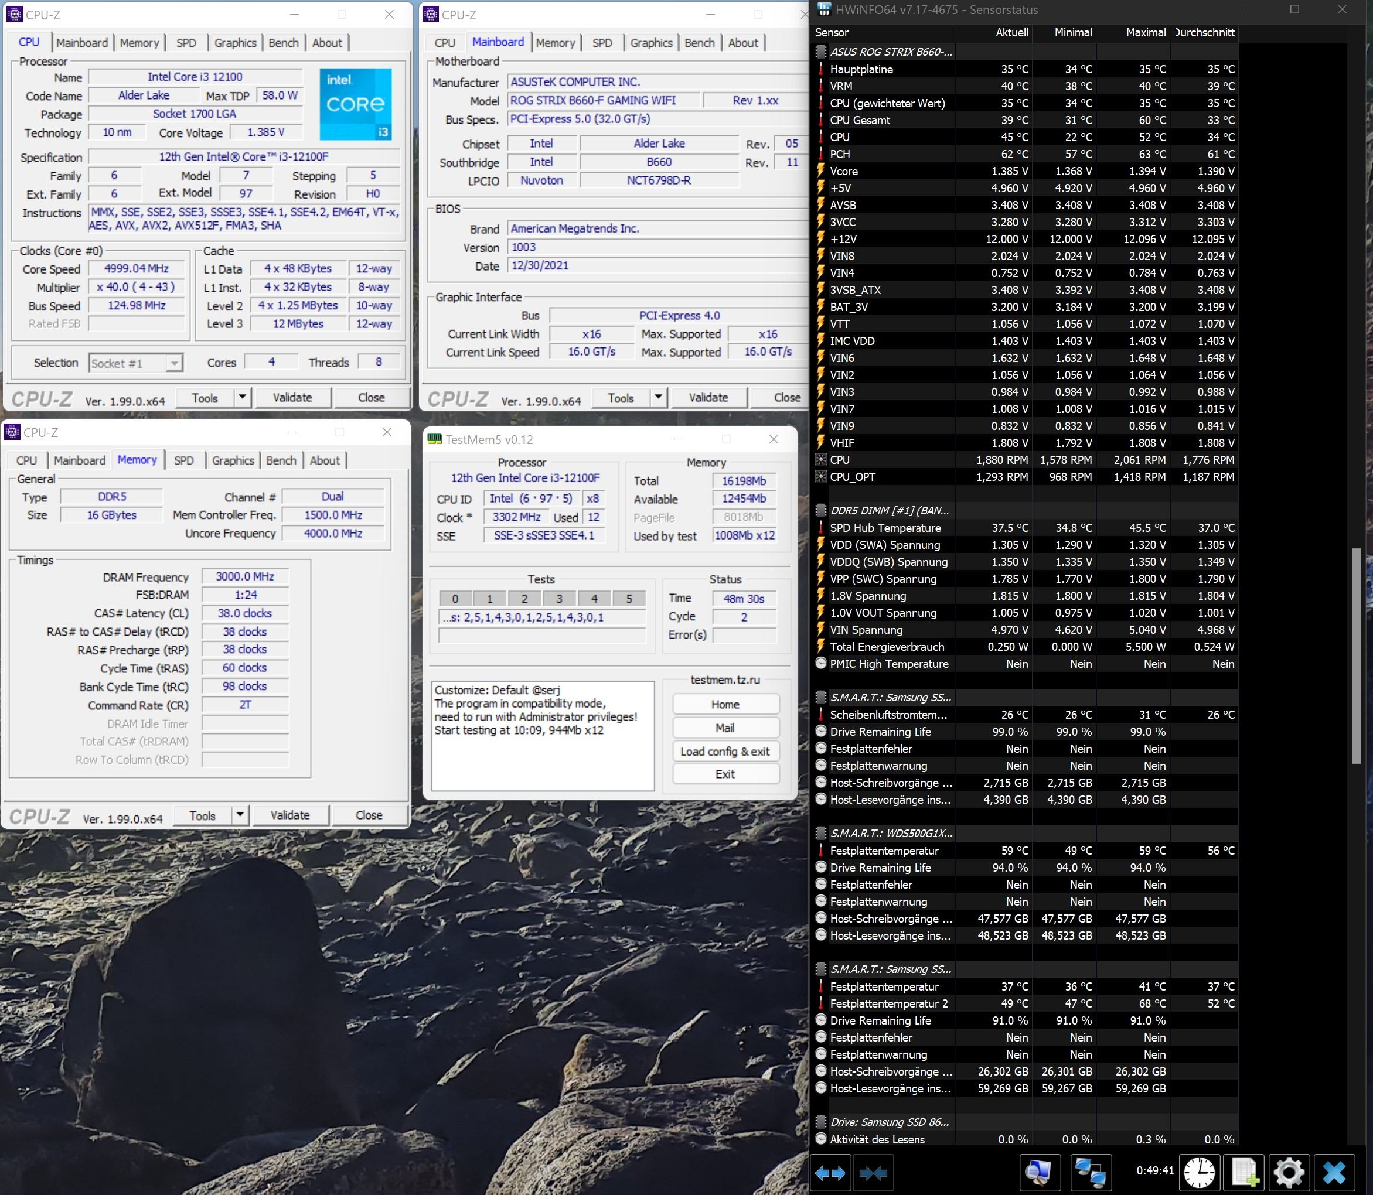1373x1195 pixels.
Task: Reset HWiNFO min/max values with the clock icon
Action: point(1200,1172)
